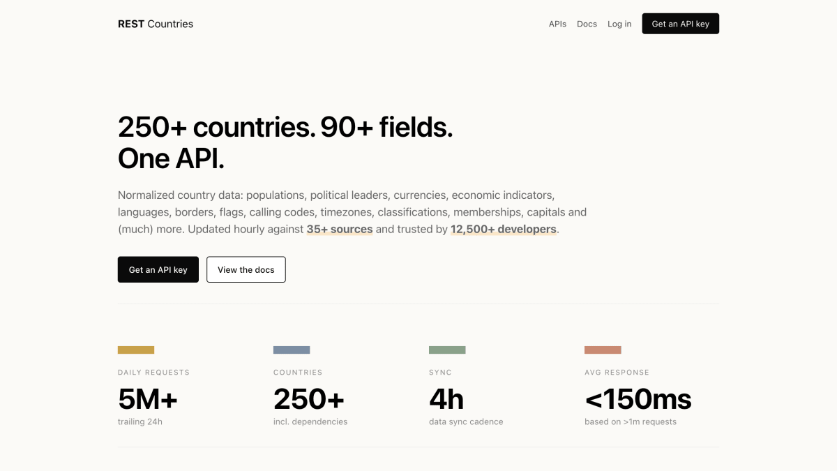This screenshot has height=471, width=837.
Task: Click the gold bar above Daily Requests
Action: tap(136, 350)
